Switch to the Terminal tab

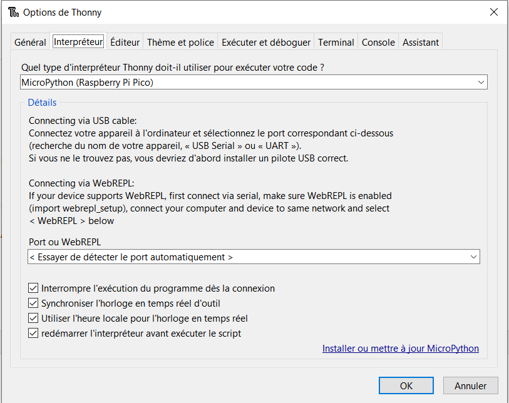tap(336, 43)
